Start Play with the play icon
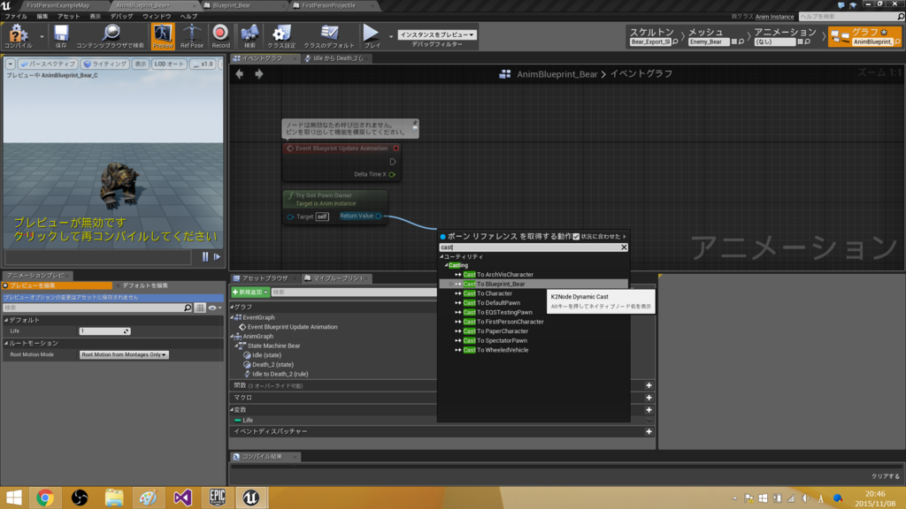906x509 pixels. [x=372, y=35]
